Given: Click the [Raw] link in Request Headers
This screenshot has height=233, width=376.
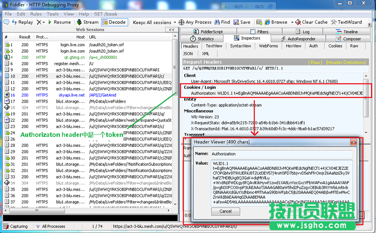Looking at the screenshot, I should click(315, 63).
